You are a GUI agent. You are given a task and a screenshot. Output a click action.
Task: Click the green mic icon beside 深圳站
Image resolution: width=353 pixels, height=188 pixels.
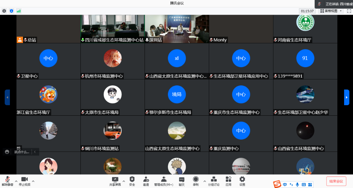tap(147, 40)
